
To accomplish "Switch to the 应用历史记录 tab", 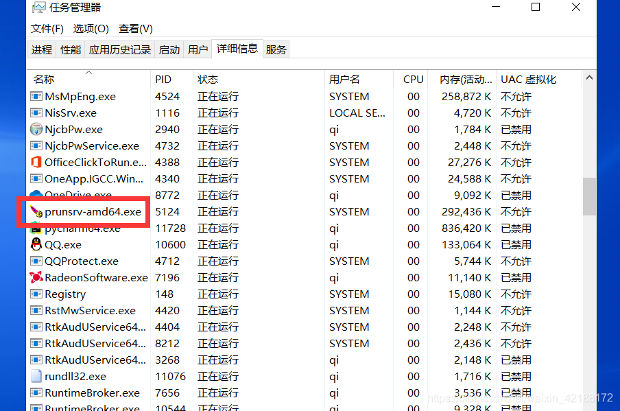I will (x=120, y=49).
